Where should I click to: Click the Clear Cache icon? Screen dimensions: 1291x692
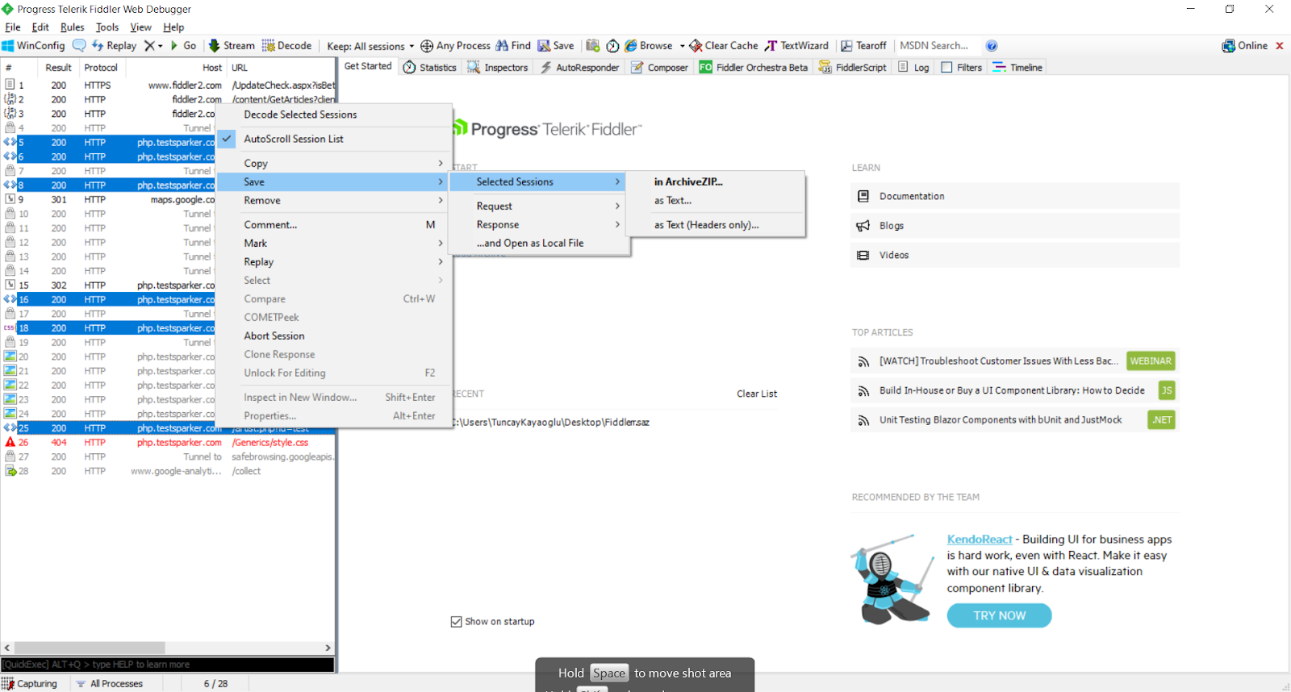pos(696,46)
